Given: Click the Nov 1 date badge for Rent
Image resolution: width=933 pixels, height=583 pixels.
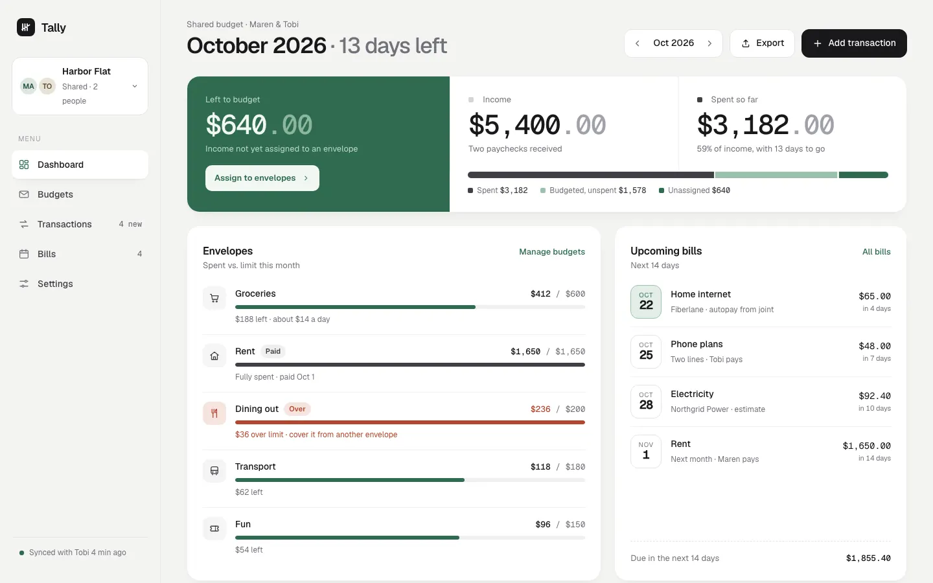Looking at the screenshot, I should (646, 452).
